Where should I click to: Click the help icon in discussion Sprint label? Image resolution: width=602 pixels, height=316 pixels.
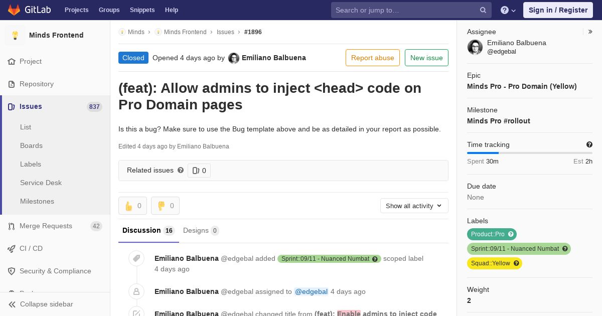pyautogui.click(x=375, y=259)
